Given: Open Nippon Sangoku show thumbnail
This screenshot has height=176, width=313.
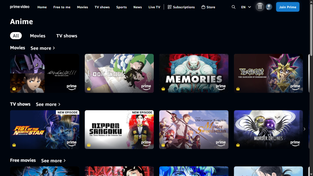Looking at the screenshot, I should (119, 130).
